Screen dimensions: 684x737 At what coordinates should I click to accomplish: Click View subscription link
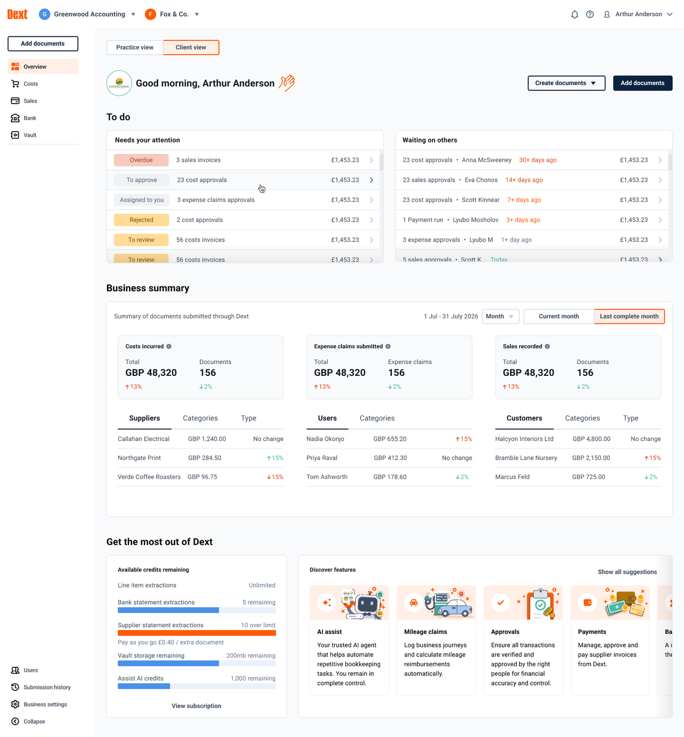[x=196, y=706]
